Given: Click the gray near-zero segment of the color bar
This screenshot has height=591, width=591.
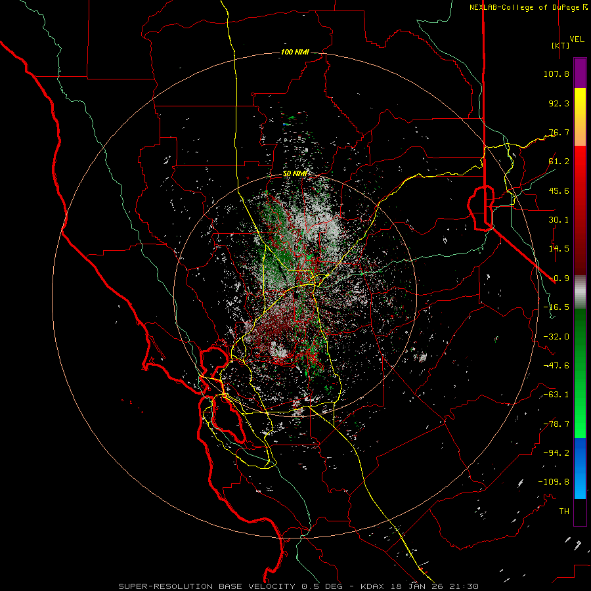Looking at the screenshot, I should coord(580,290).
